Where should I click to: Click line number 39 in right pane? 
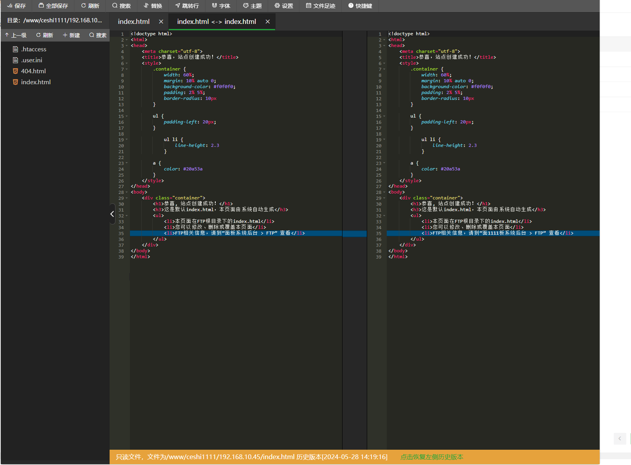[379, 257]
